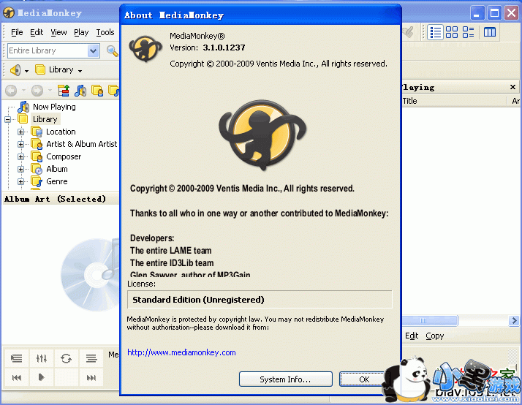Click the column chooser icon
Viewport: 522px width, 405px height.
click(x=490, y=32)
